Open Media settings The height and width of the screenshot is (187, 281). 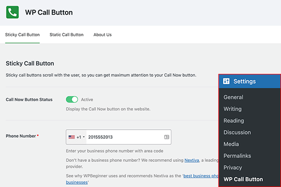231,144
